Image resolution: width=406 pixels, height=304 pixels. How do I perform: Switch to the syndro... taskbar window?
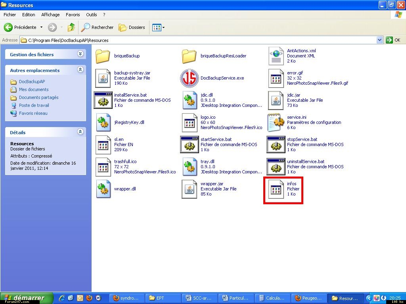(x=126, y=298)
